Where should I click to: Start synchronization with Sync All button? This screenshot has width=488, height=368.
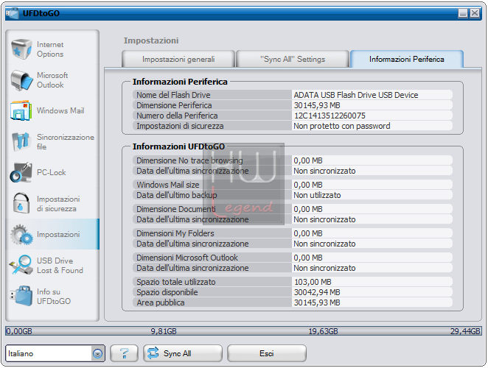tap(183, 353)
